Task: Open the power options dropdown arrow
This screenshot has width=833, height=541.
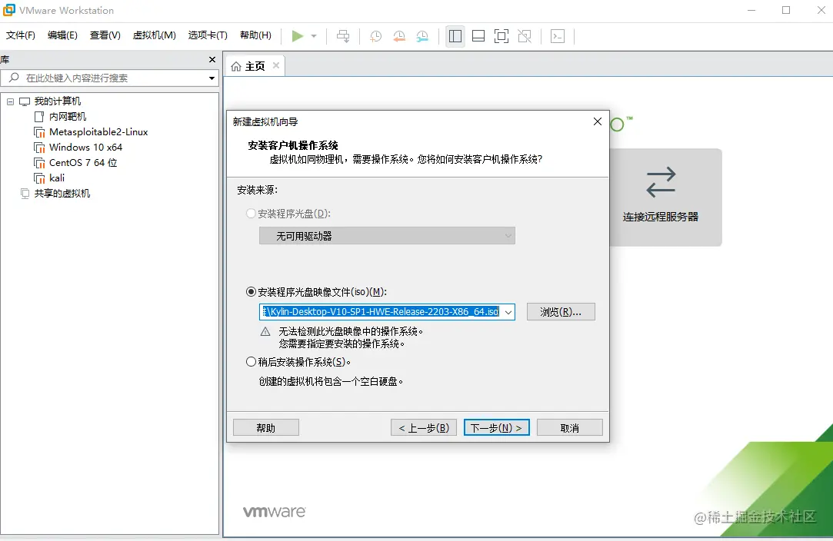Action: [314, 36]
